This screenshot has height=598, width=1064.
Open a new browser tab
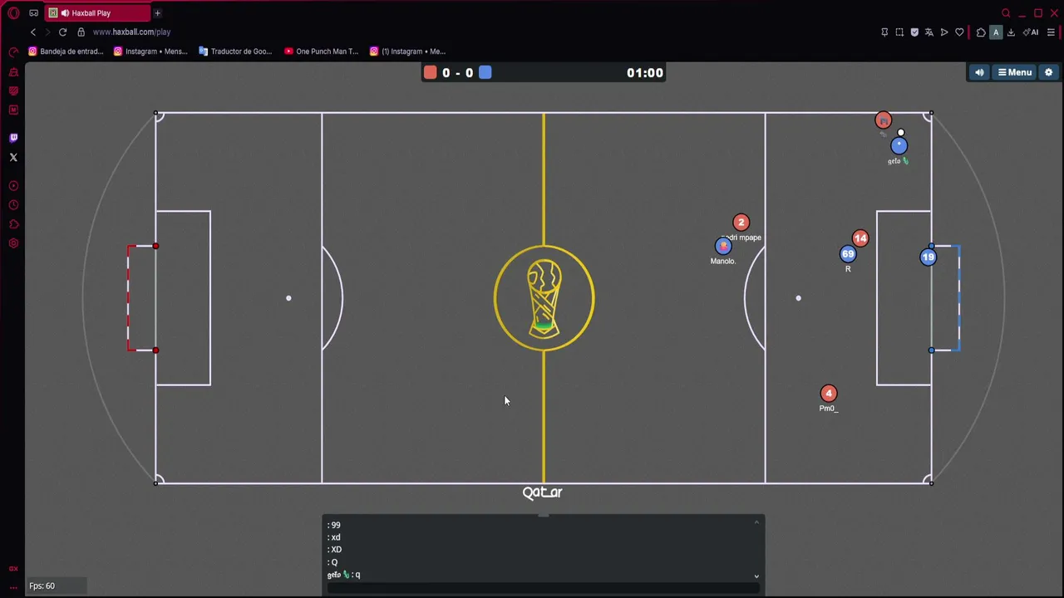coord(157,13)
